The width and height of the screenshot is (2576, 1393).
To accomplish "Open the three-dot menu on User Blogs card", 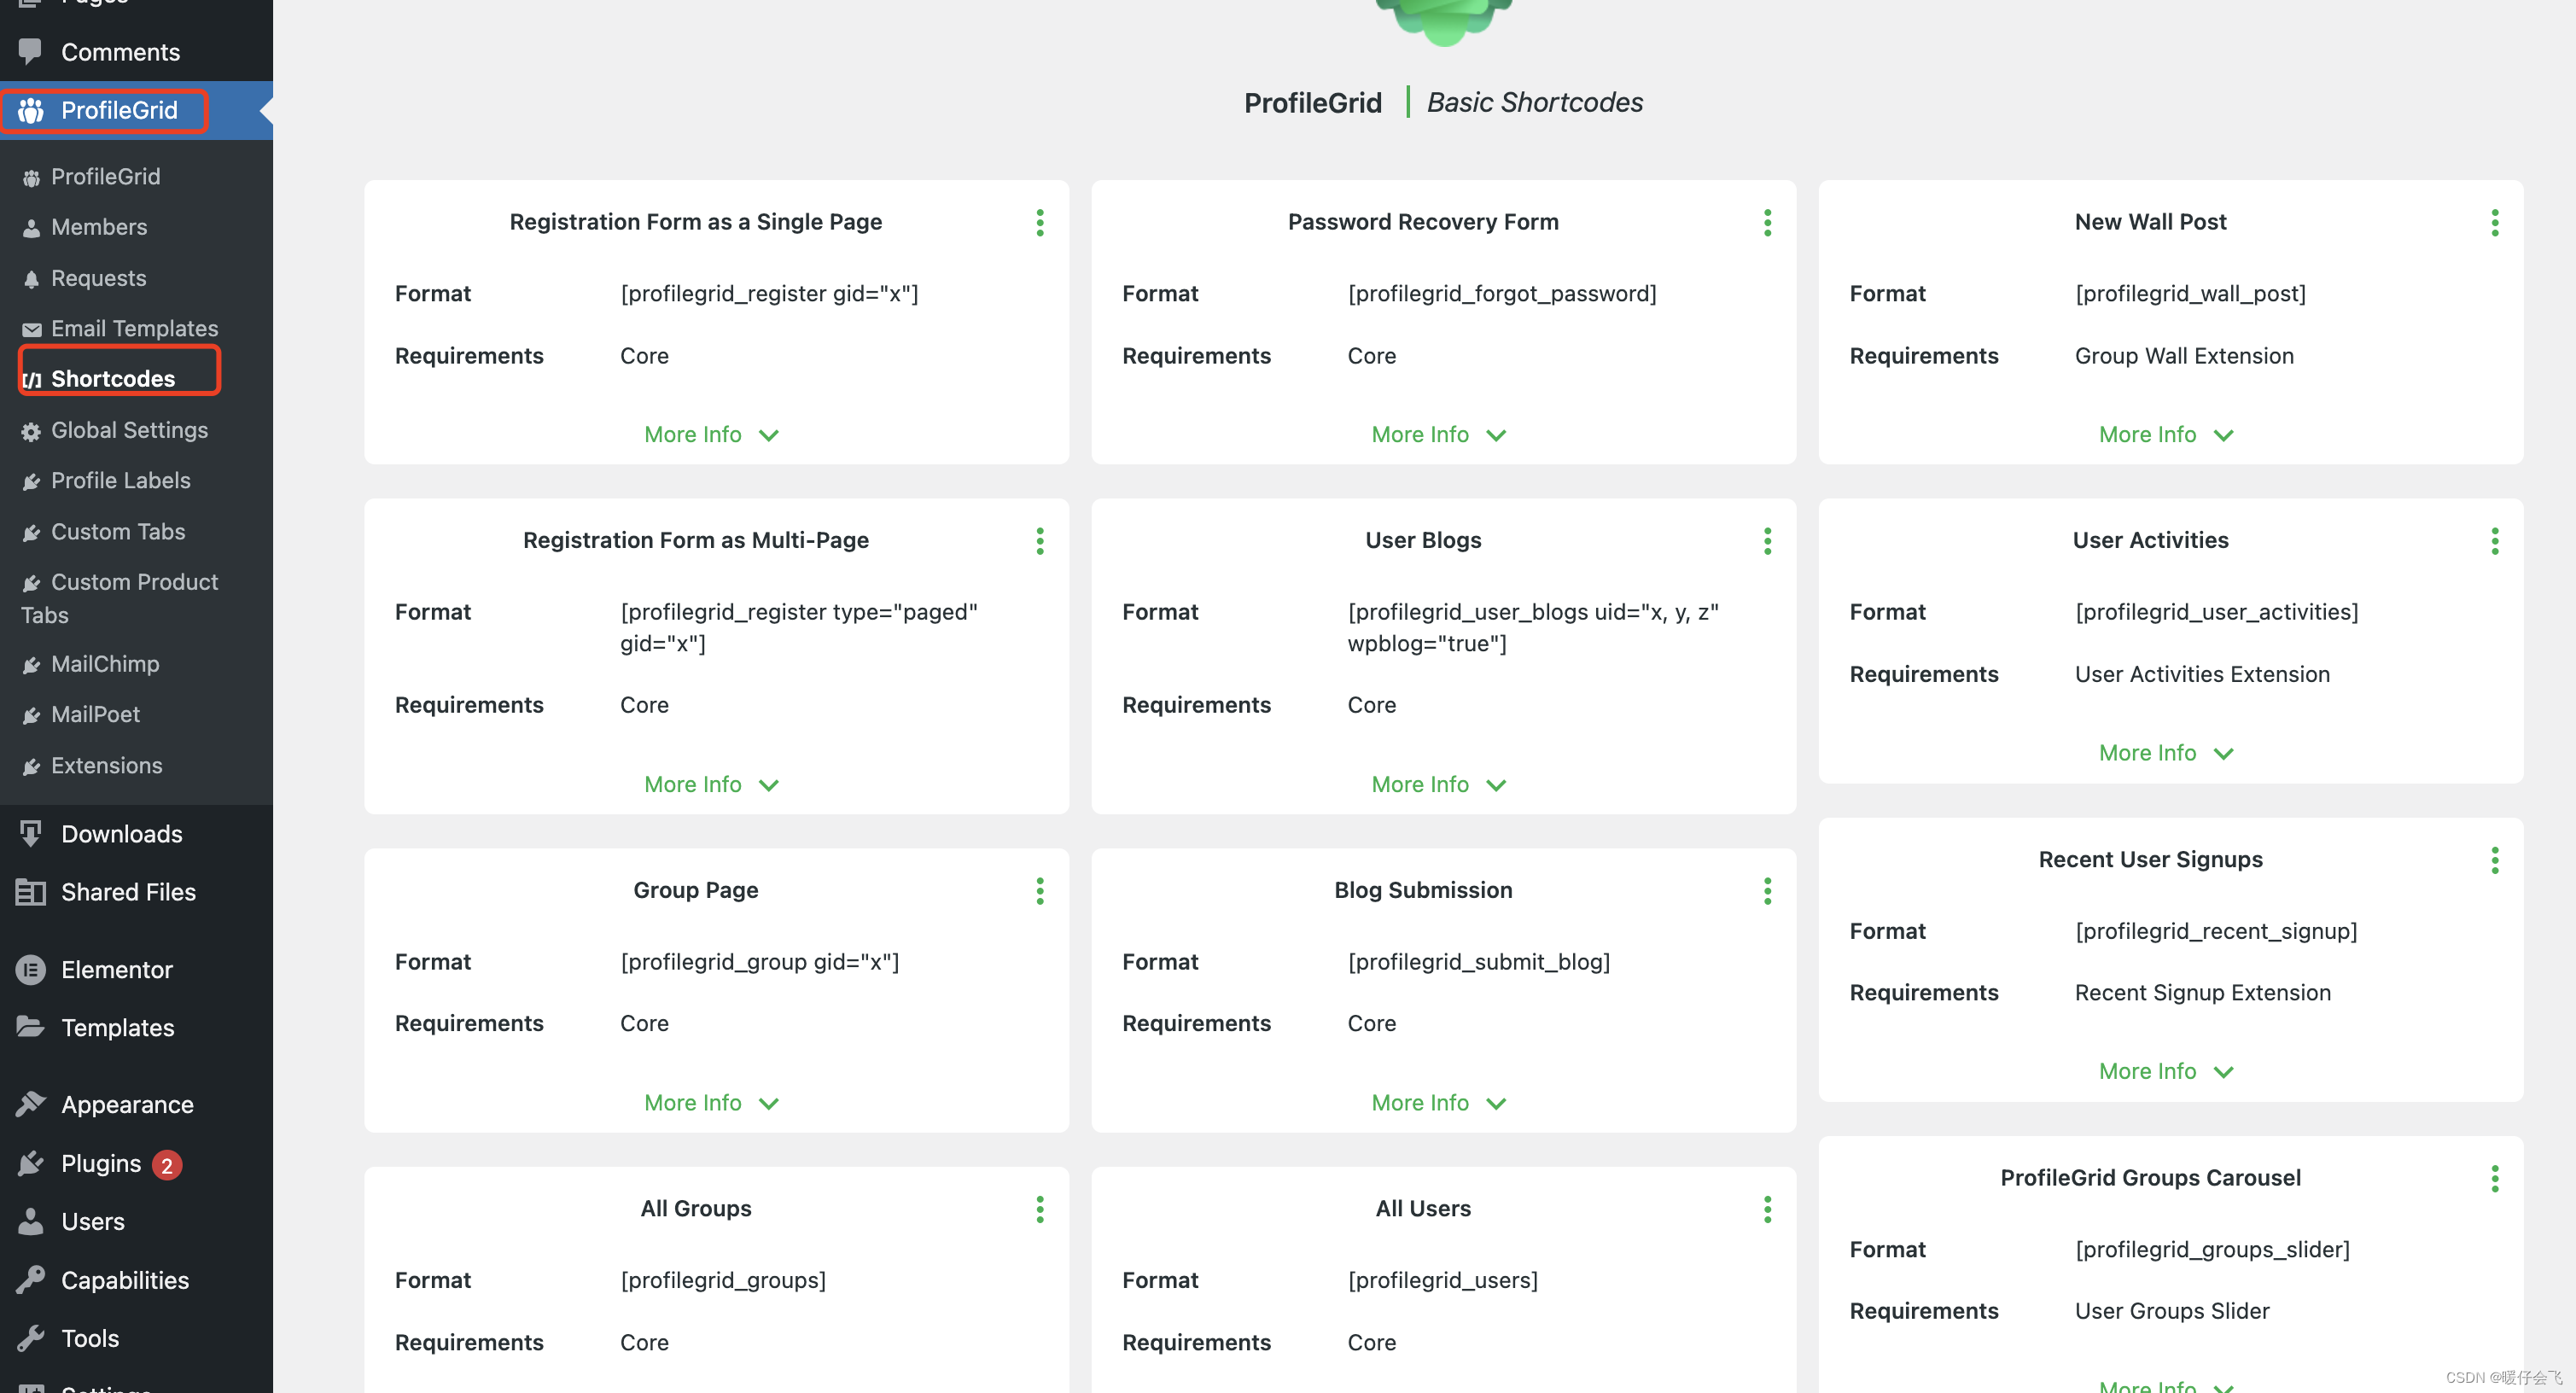I will 1767,541.
